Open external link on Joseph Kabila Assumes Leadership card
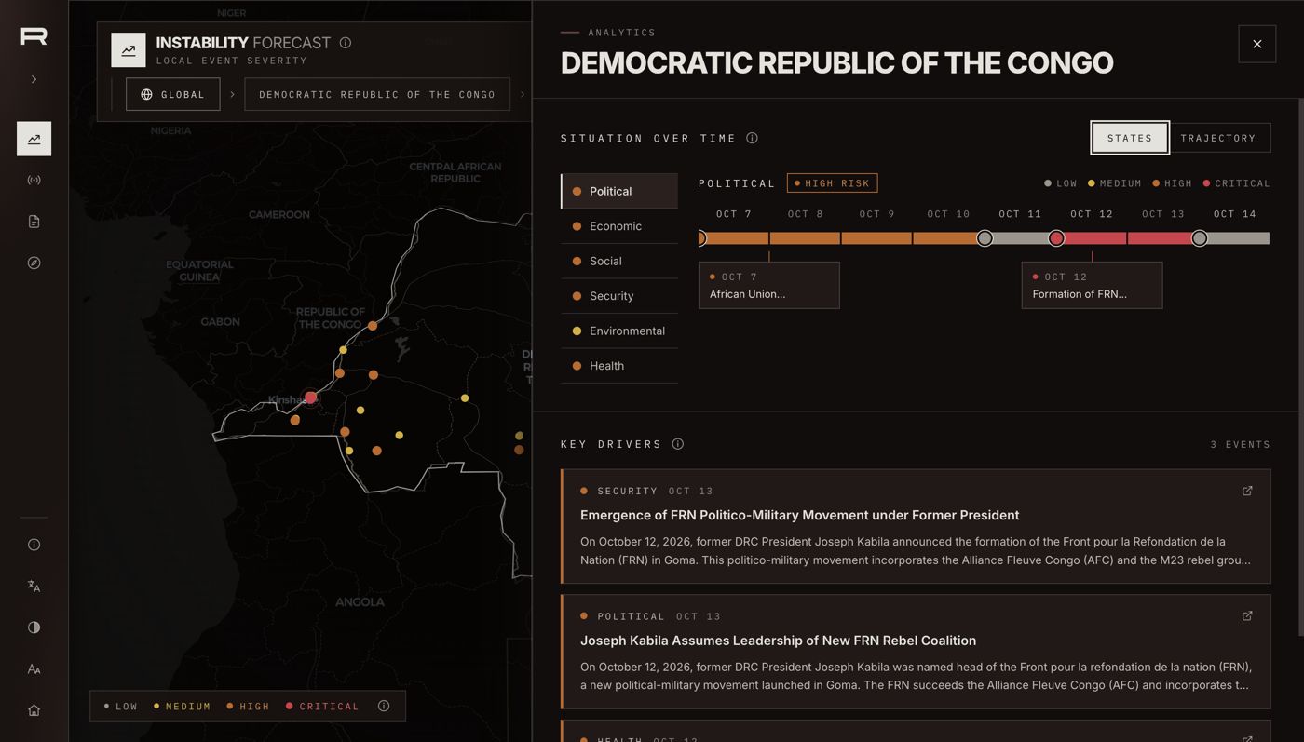 1247,615
